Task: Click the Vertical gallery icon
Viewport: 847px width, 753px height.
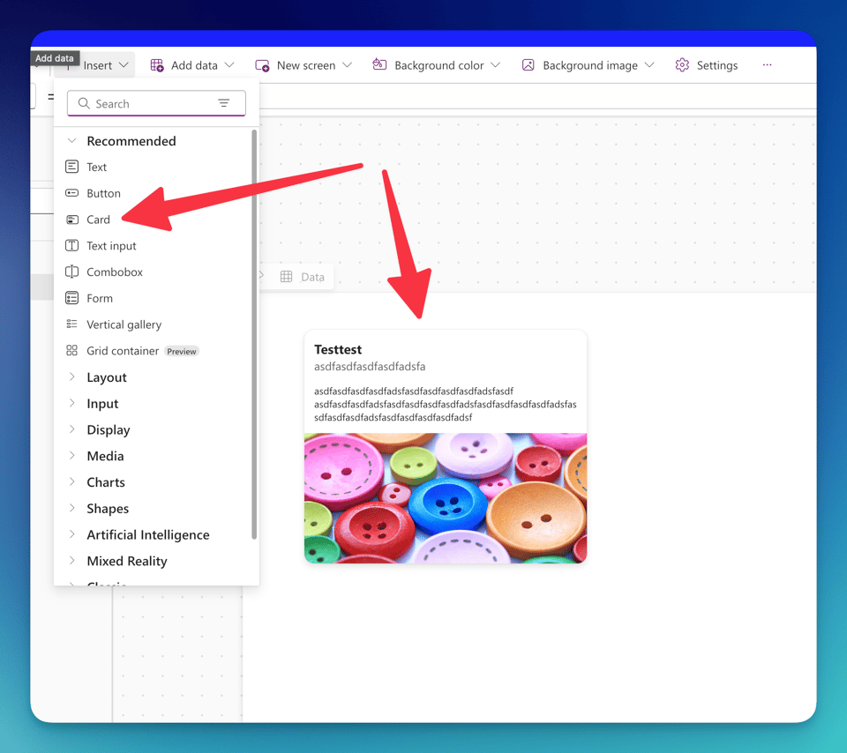Action: point(72,324)
